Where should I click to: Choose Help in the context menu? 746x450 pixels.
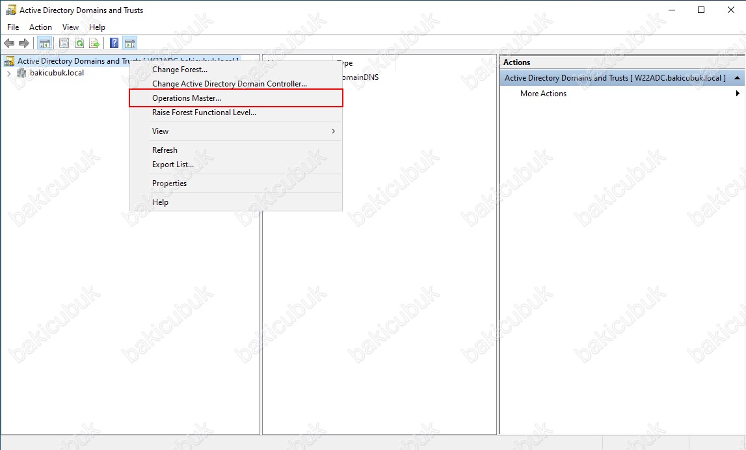(x=236, y=202)
